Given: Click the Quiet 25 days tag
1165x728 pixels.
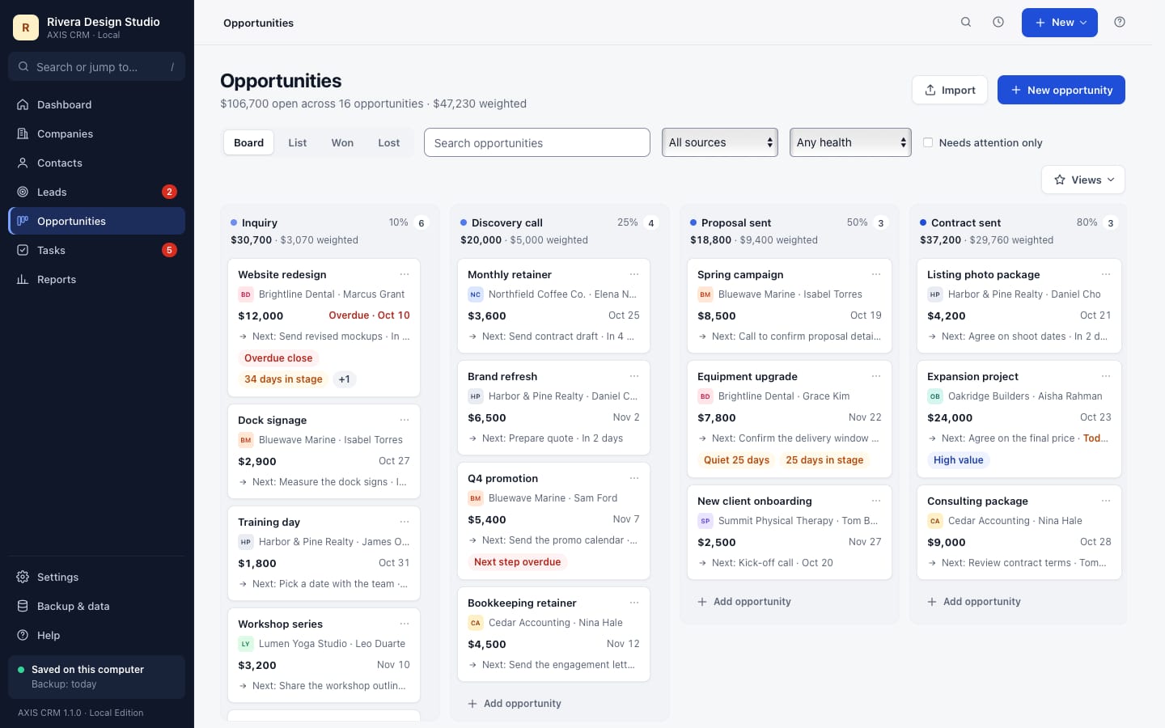Looking at the screenshot, I should [x=736, y=460].
